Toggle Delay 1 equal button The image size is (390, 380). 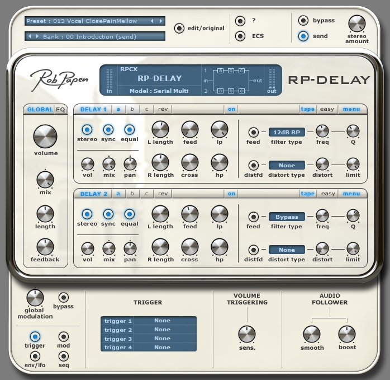point(129,130)
